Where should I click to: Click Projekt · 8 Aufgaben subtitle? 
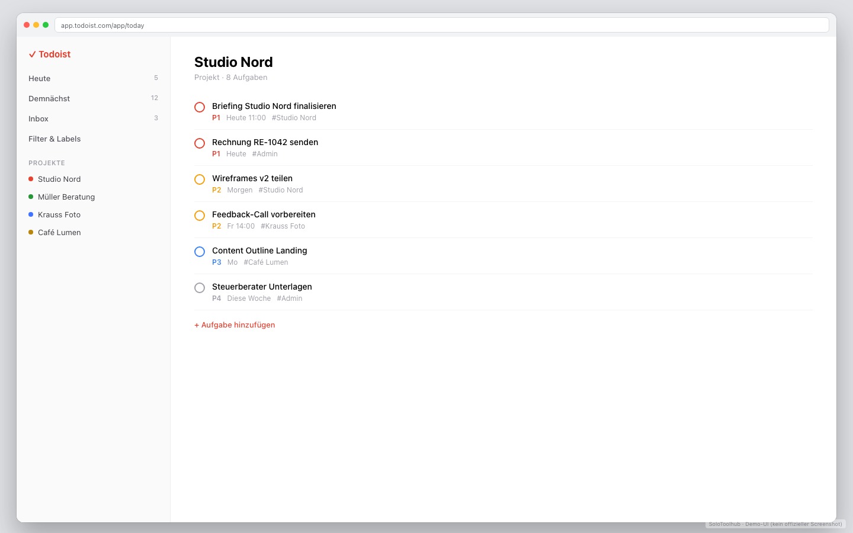click(231, 78)
